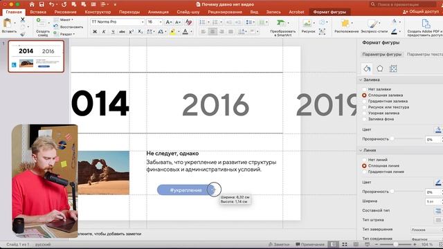
Task: Apply subscript formatting
Action: point(140,32)
